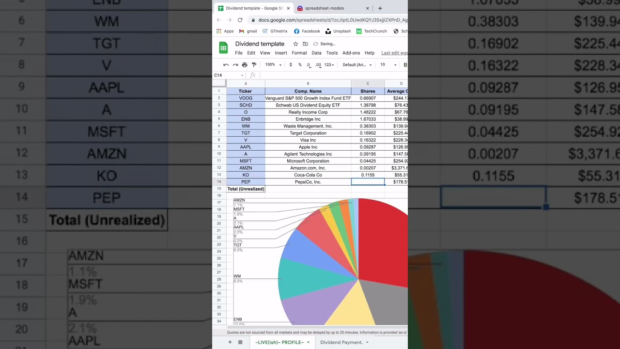Image resolution: width=620 pixels, height=349 pixels.
Task: Switch to the spreadsheet-models browser tab
Action: point(325,8)
